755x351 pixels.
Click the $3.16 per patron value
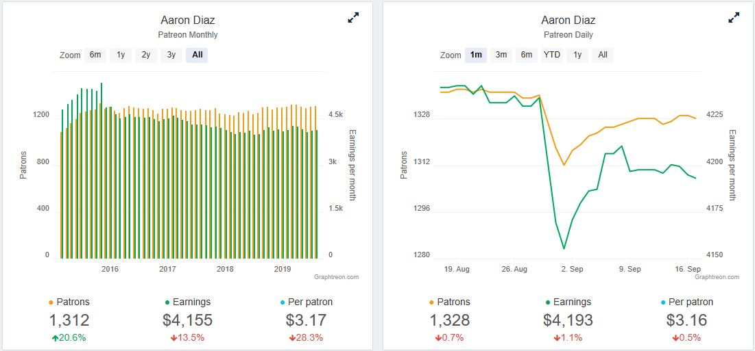tap(686, 320)
